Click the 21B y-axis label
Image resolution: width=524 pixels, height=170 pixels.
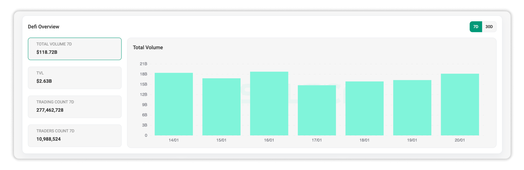click(x=143, y=64)
